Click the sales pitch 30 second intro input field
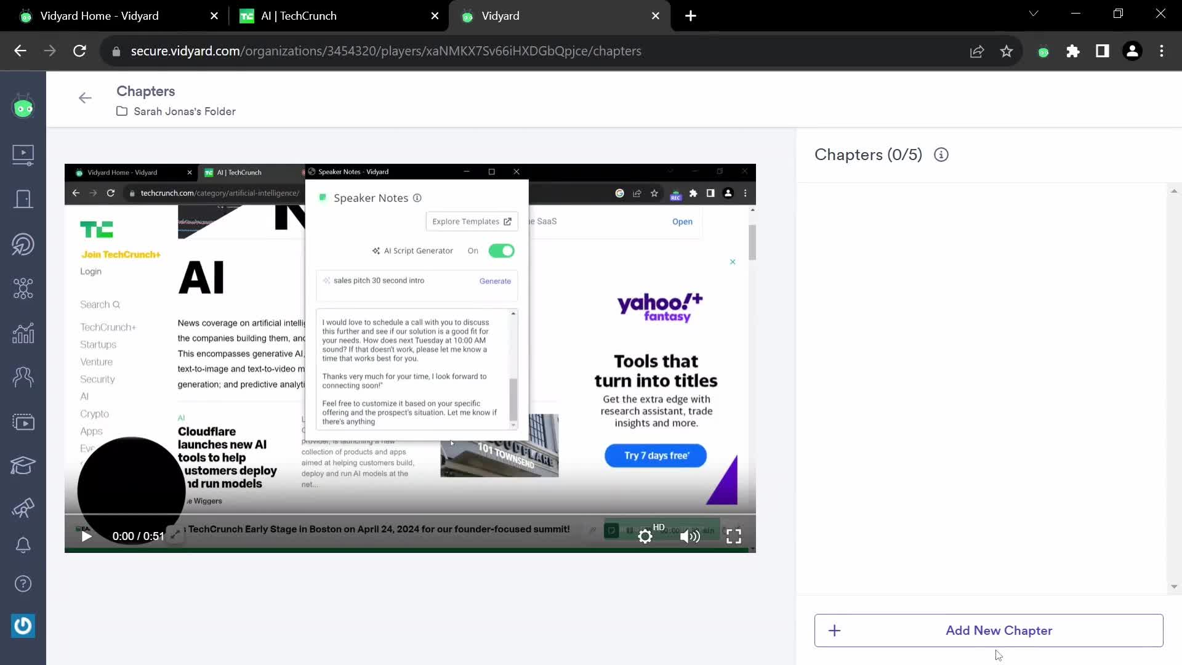1182x665 pixels. tap(398, 281)
